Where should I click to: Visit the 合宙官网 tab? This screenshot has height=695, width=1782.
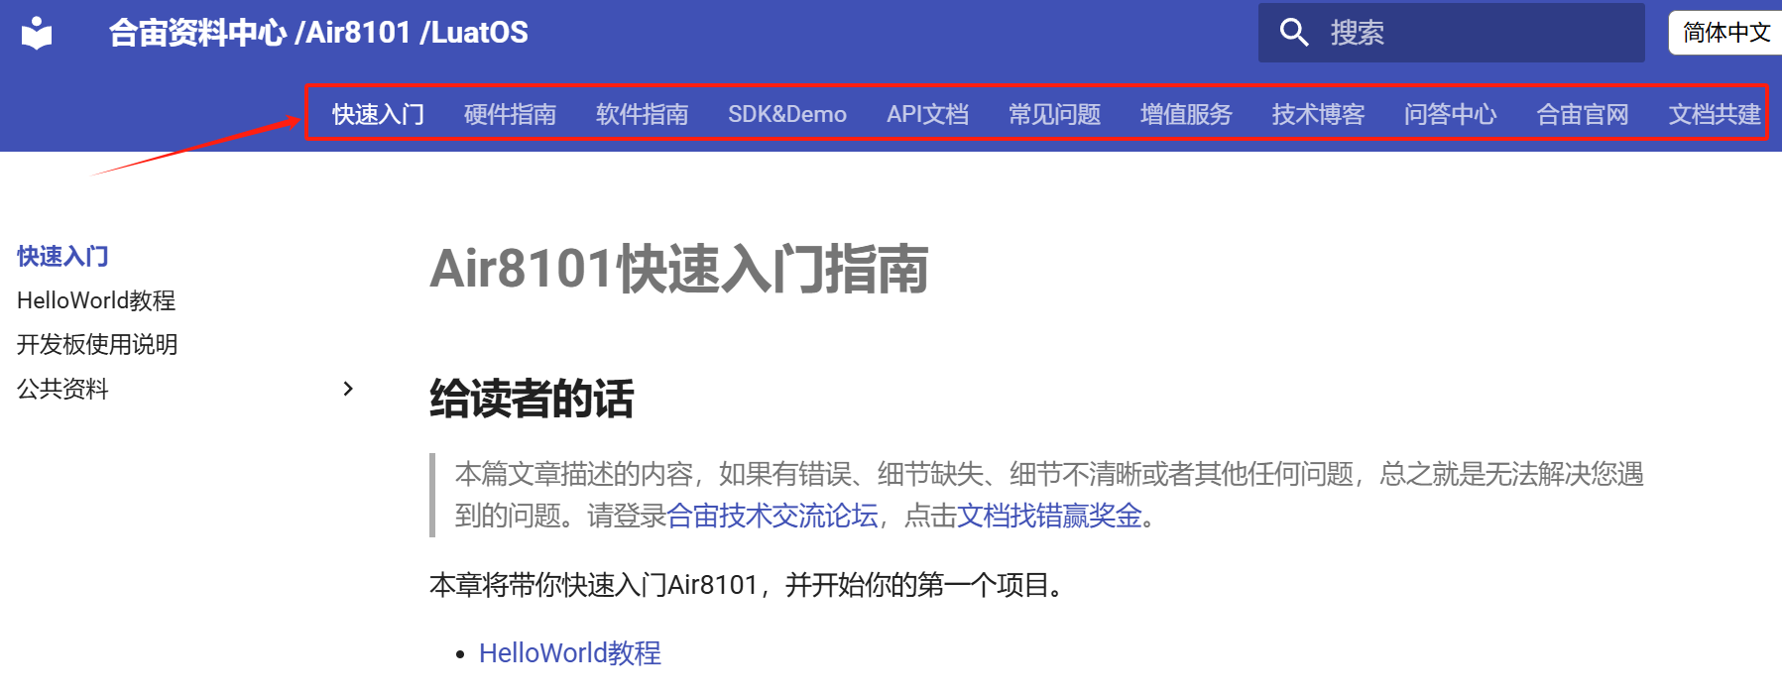click(1582, 114)
